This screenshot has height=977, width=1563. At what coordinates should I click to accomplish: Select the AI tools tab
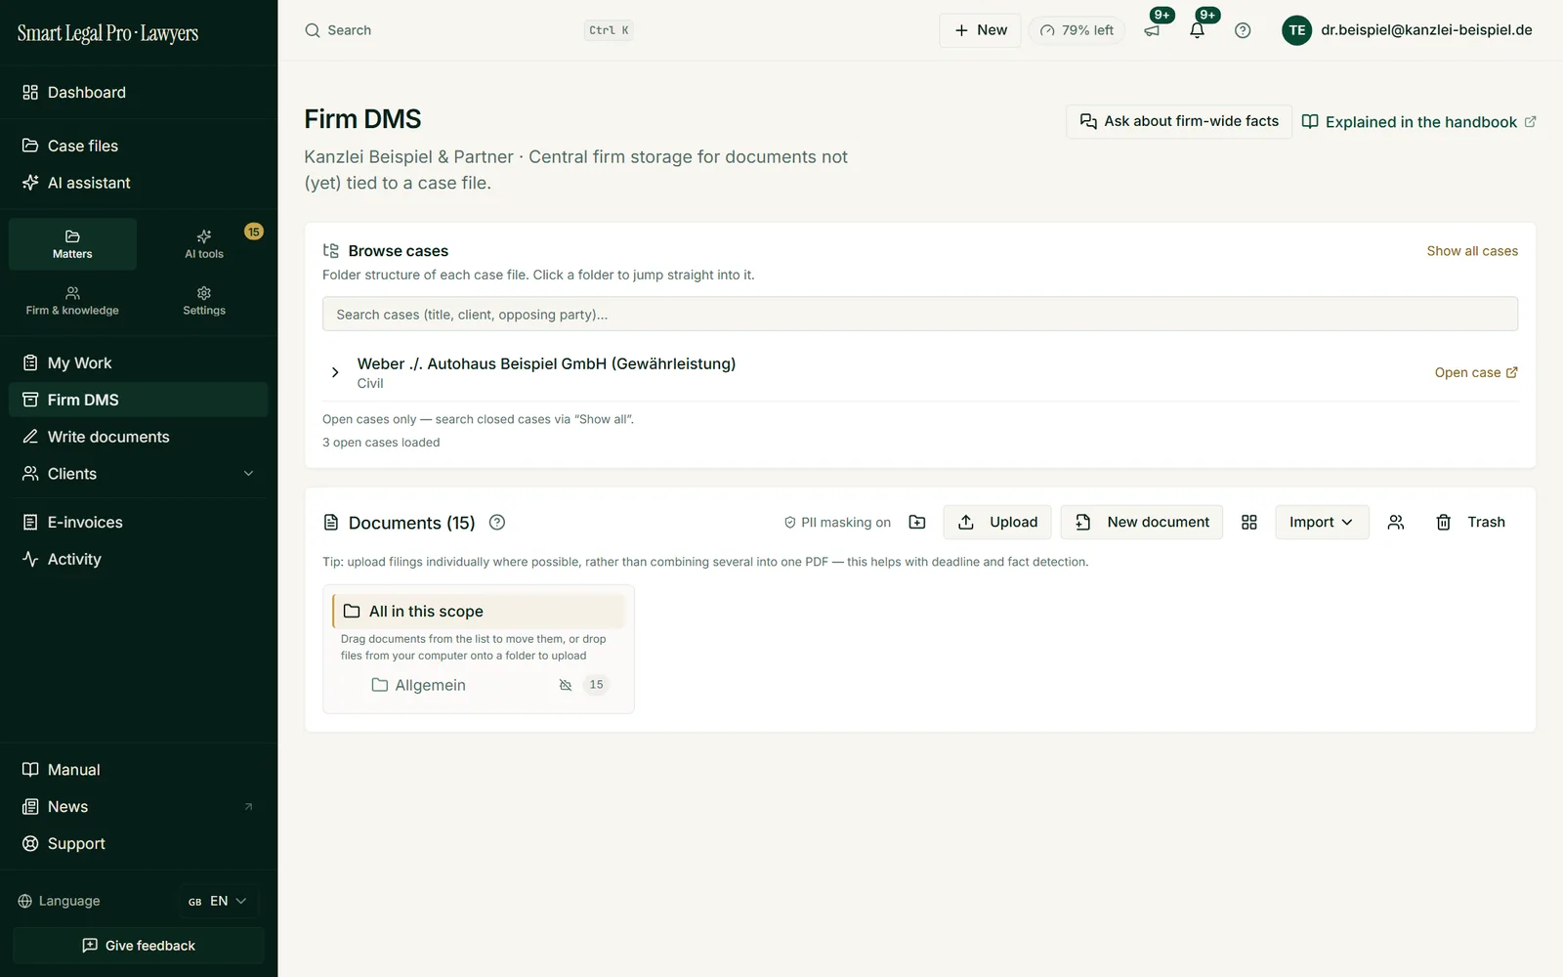click(x=204, y=244)
